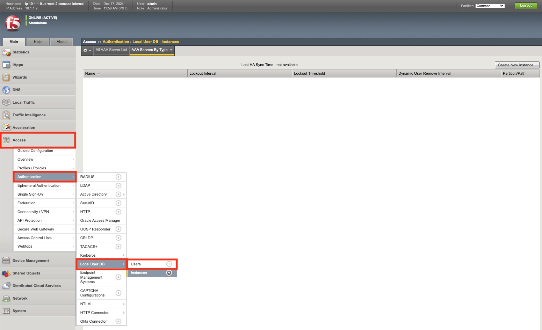
Task: Click the Acceleration gauge icon
Action: pyautogui.click(x=6, y=127)
